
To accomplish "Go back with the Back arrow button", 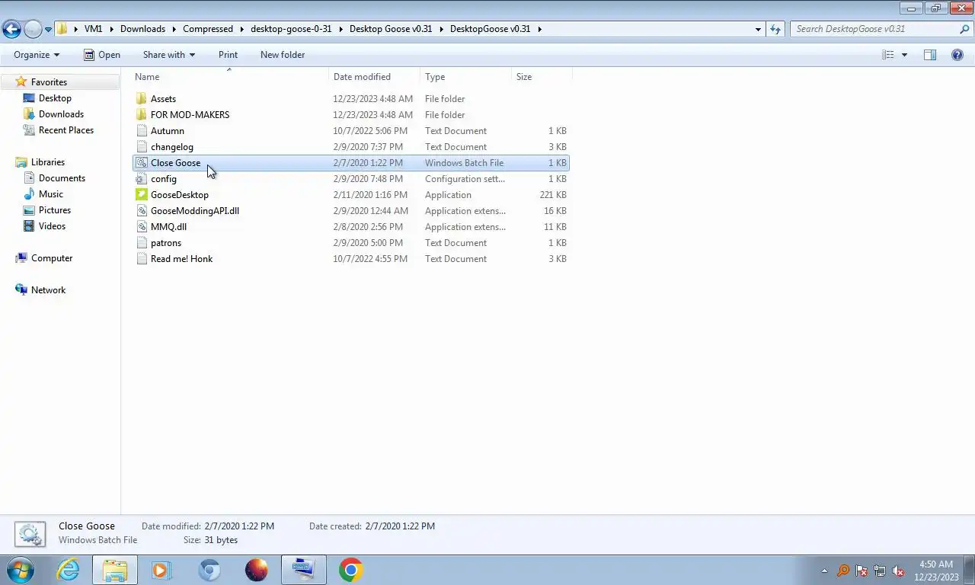I will (11, 29).
